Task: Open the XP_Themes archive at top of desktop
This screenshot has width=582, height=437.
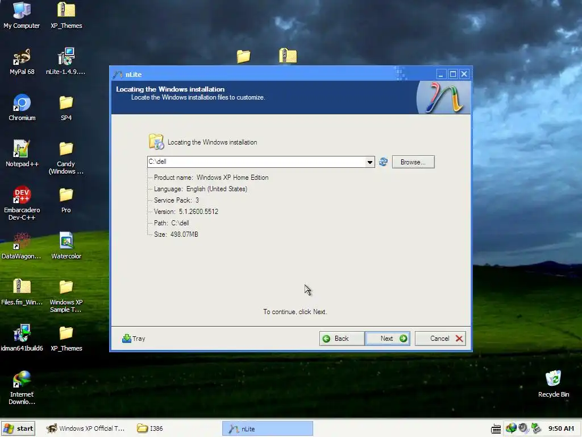Action: click(x=66, y=15)
